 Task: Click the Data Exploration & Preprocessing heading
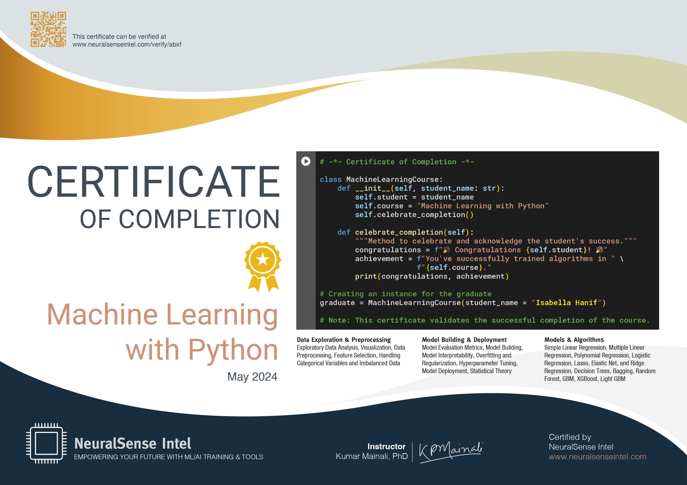[x=343, y=340]
